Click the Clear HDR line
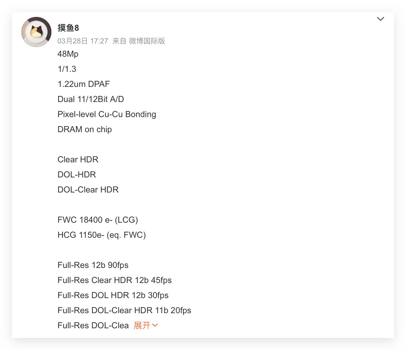Viewport: 406px width, 350px height. tap(78, 159)
